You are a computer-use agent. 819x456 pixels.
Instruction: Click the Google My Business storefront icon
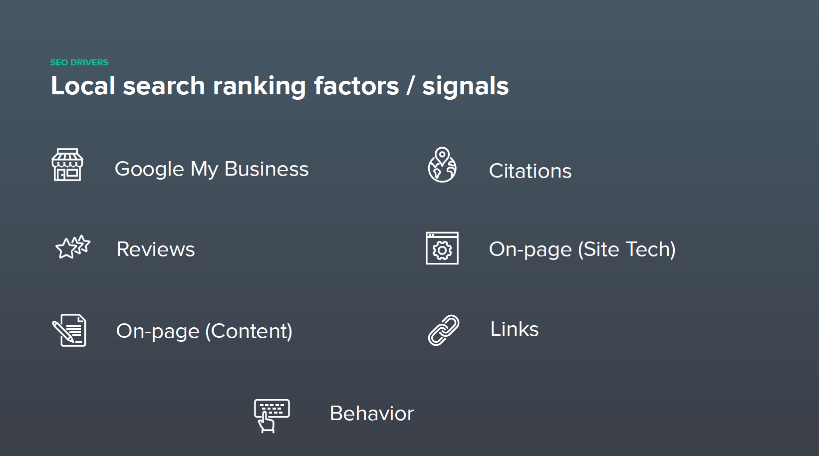tap(67, 165)
